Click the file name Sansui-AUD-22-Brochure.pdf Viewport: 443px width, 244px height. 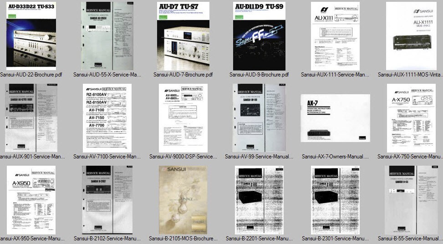(31, 75)
